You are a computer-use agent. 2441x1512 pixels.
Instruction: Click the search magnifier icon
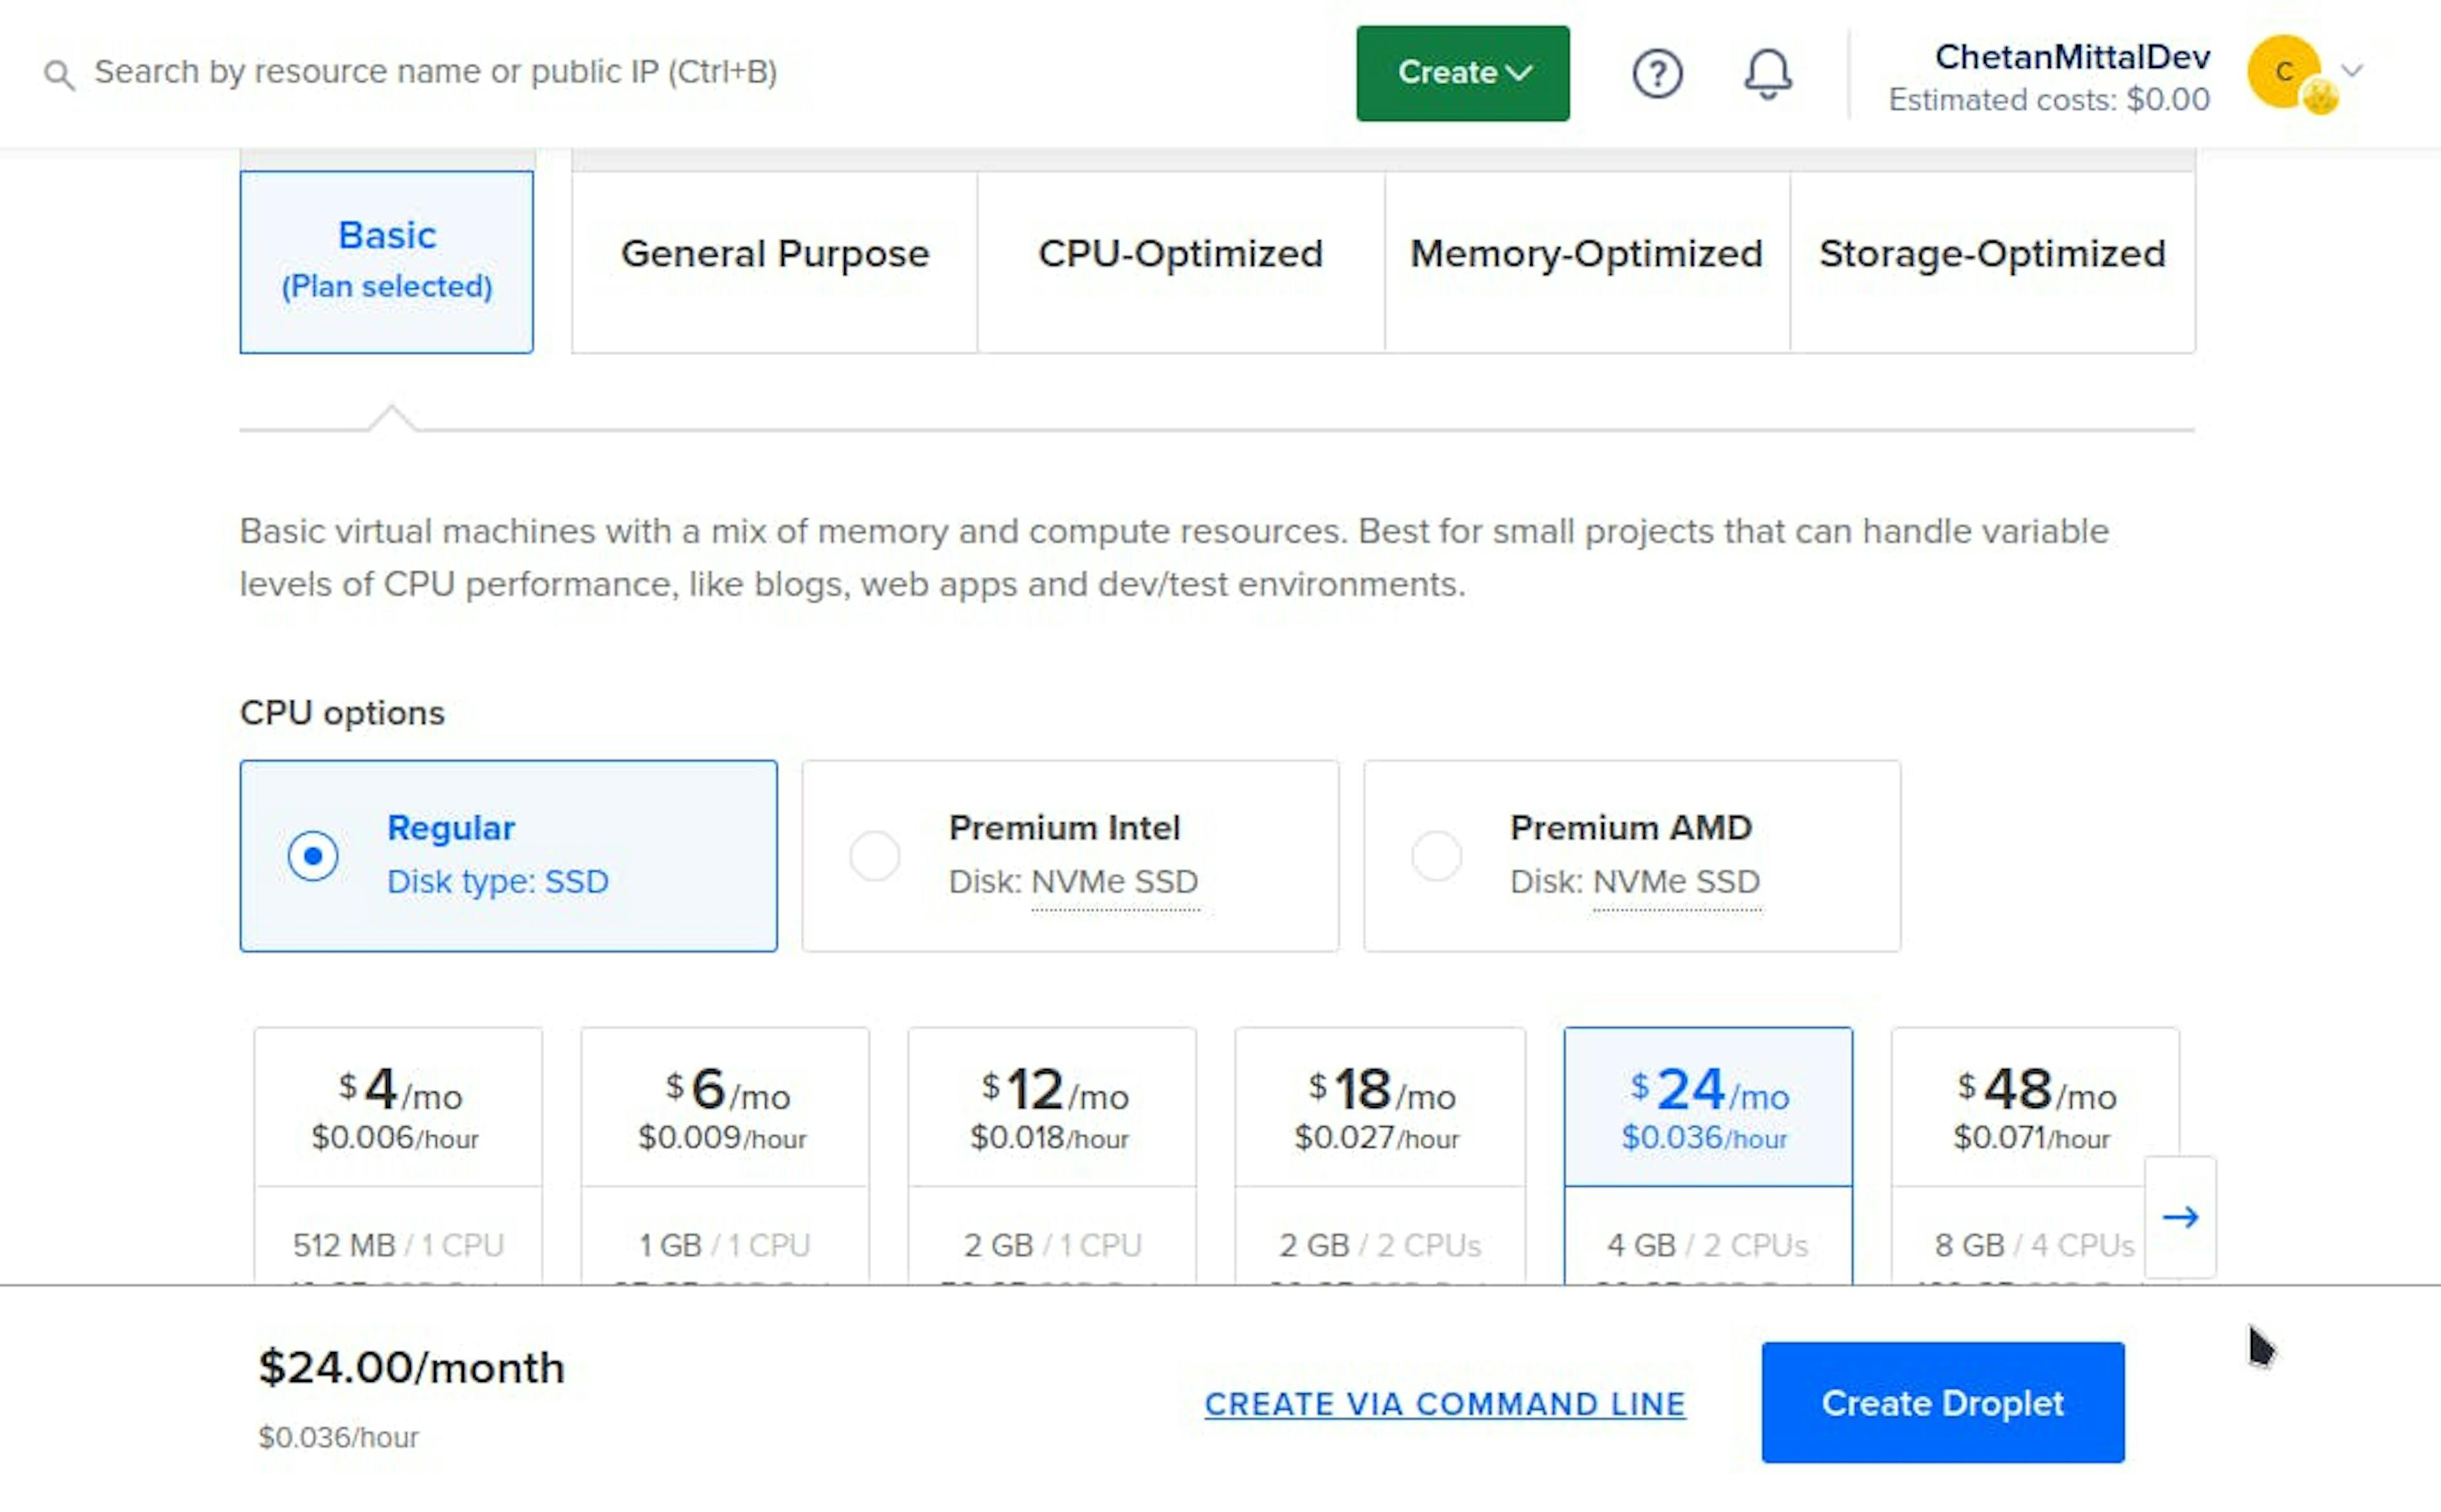point(60,74)
